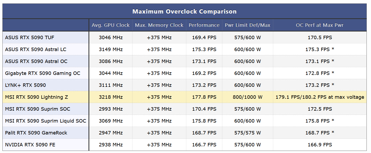Select the LYNK+ RTX 5090 row name
This screenshot has width=371, height=153.
click(25, 85)
